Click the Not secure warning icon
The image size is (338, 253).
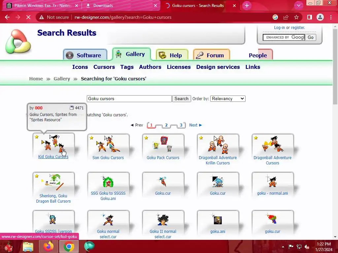point(42,17)
